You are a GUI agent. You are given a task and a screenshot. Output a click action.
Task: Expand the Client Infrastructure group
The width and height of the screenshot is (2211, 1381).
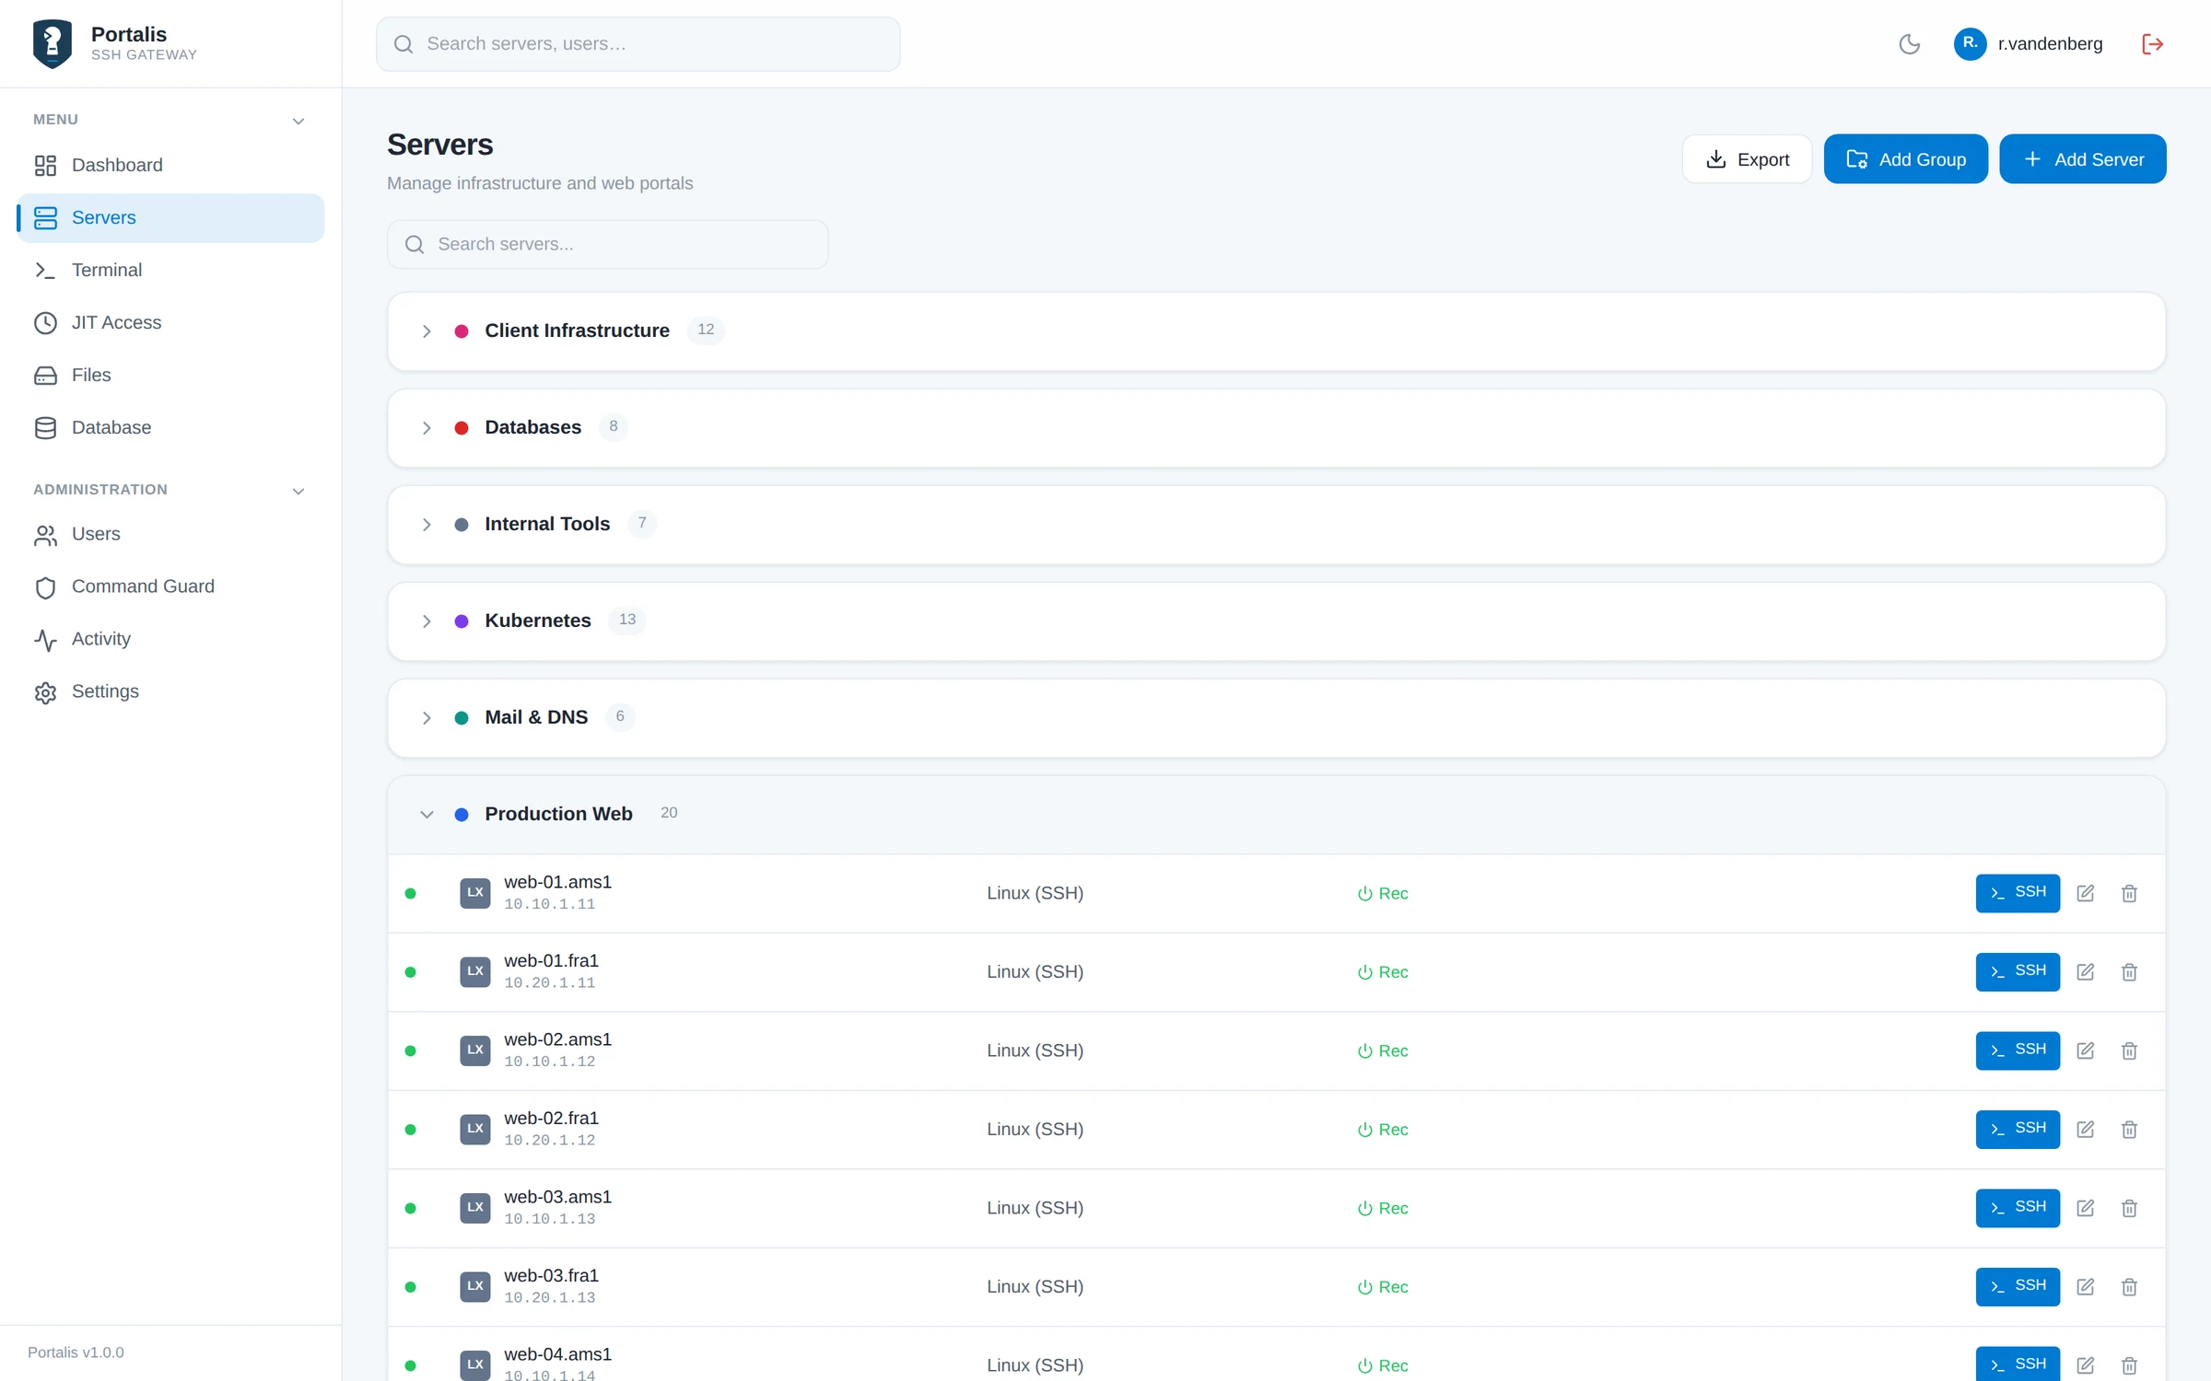427,331
